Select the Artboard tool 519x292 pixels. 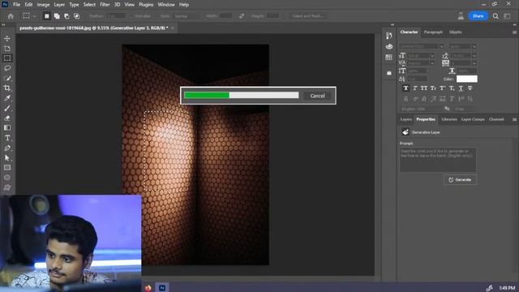coord(7,49)
